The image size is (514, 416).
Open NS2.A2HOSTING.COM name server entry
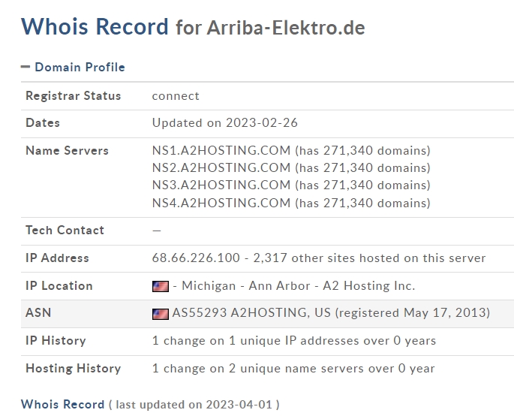tap(221, 167)
